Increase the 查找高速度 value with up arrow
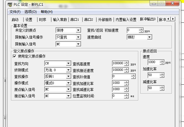 126,62
